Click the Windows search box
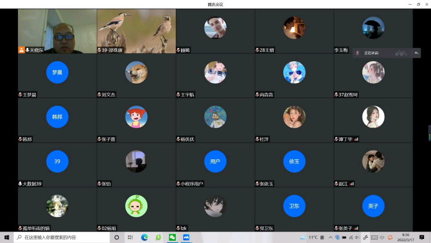 62,237
